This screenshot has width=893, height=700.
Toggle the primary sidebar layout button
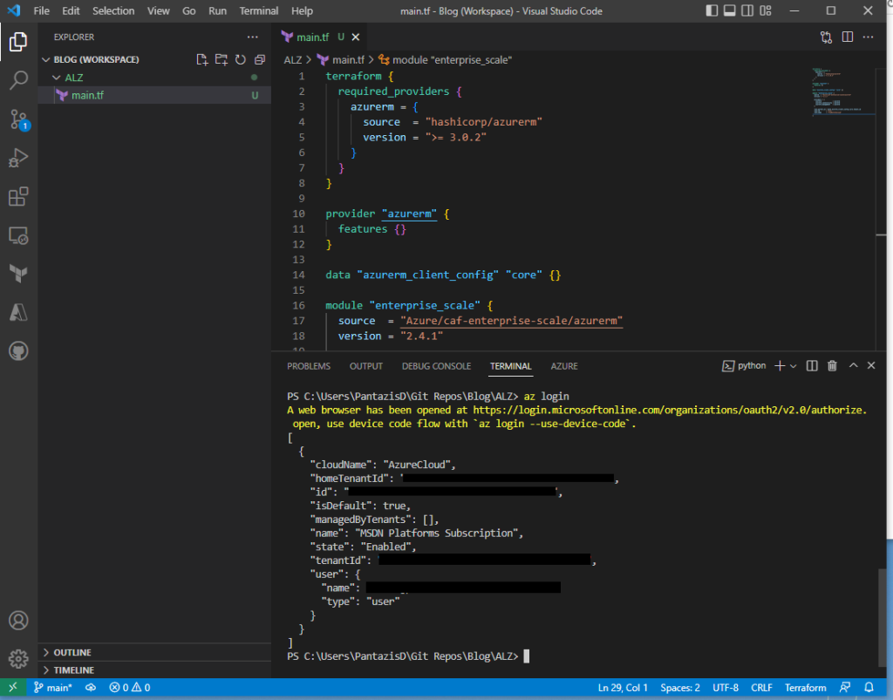point(712,10)
